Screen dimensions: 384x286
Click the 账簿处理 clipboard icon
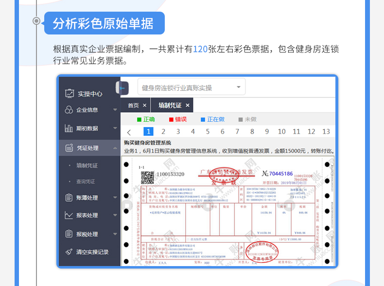[x=69, y=198]
